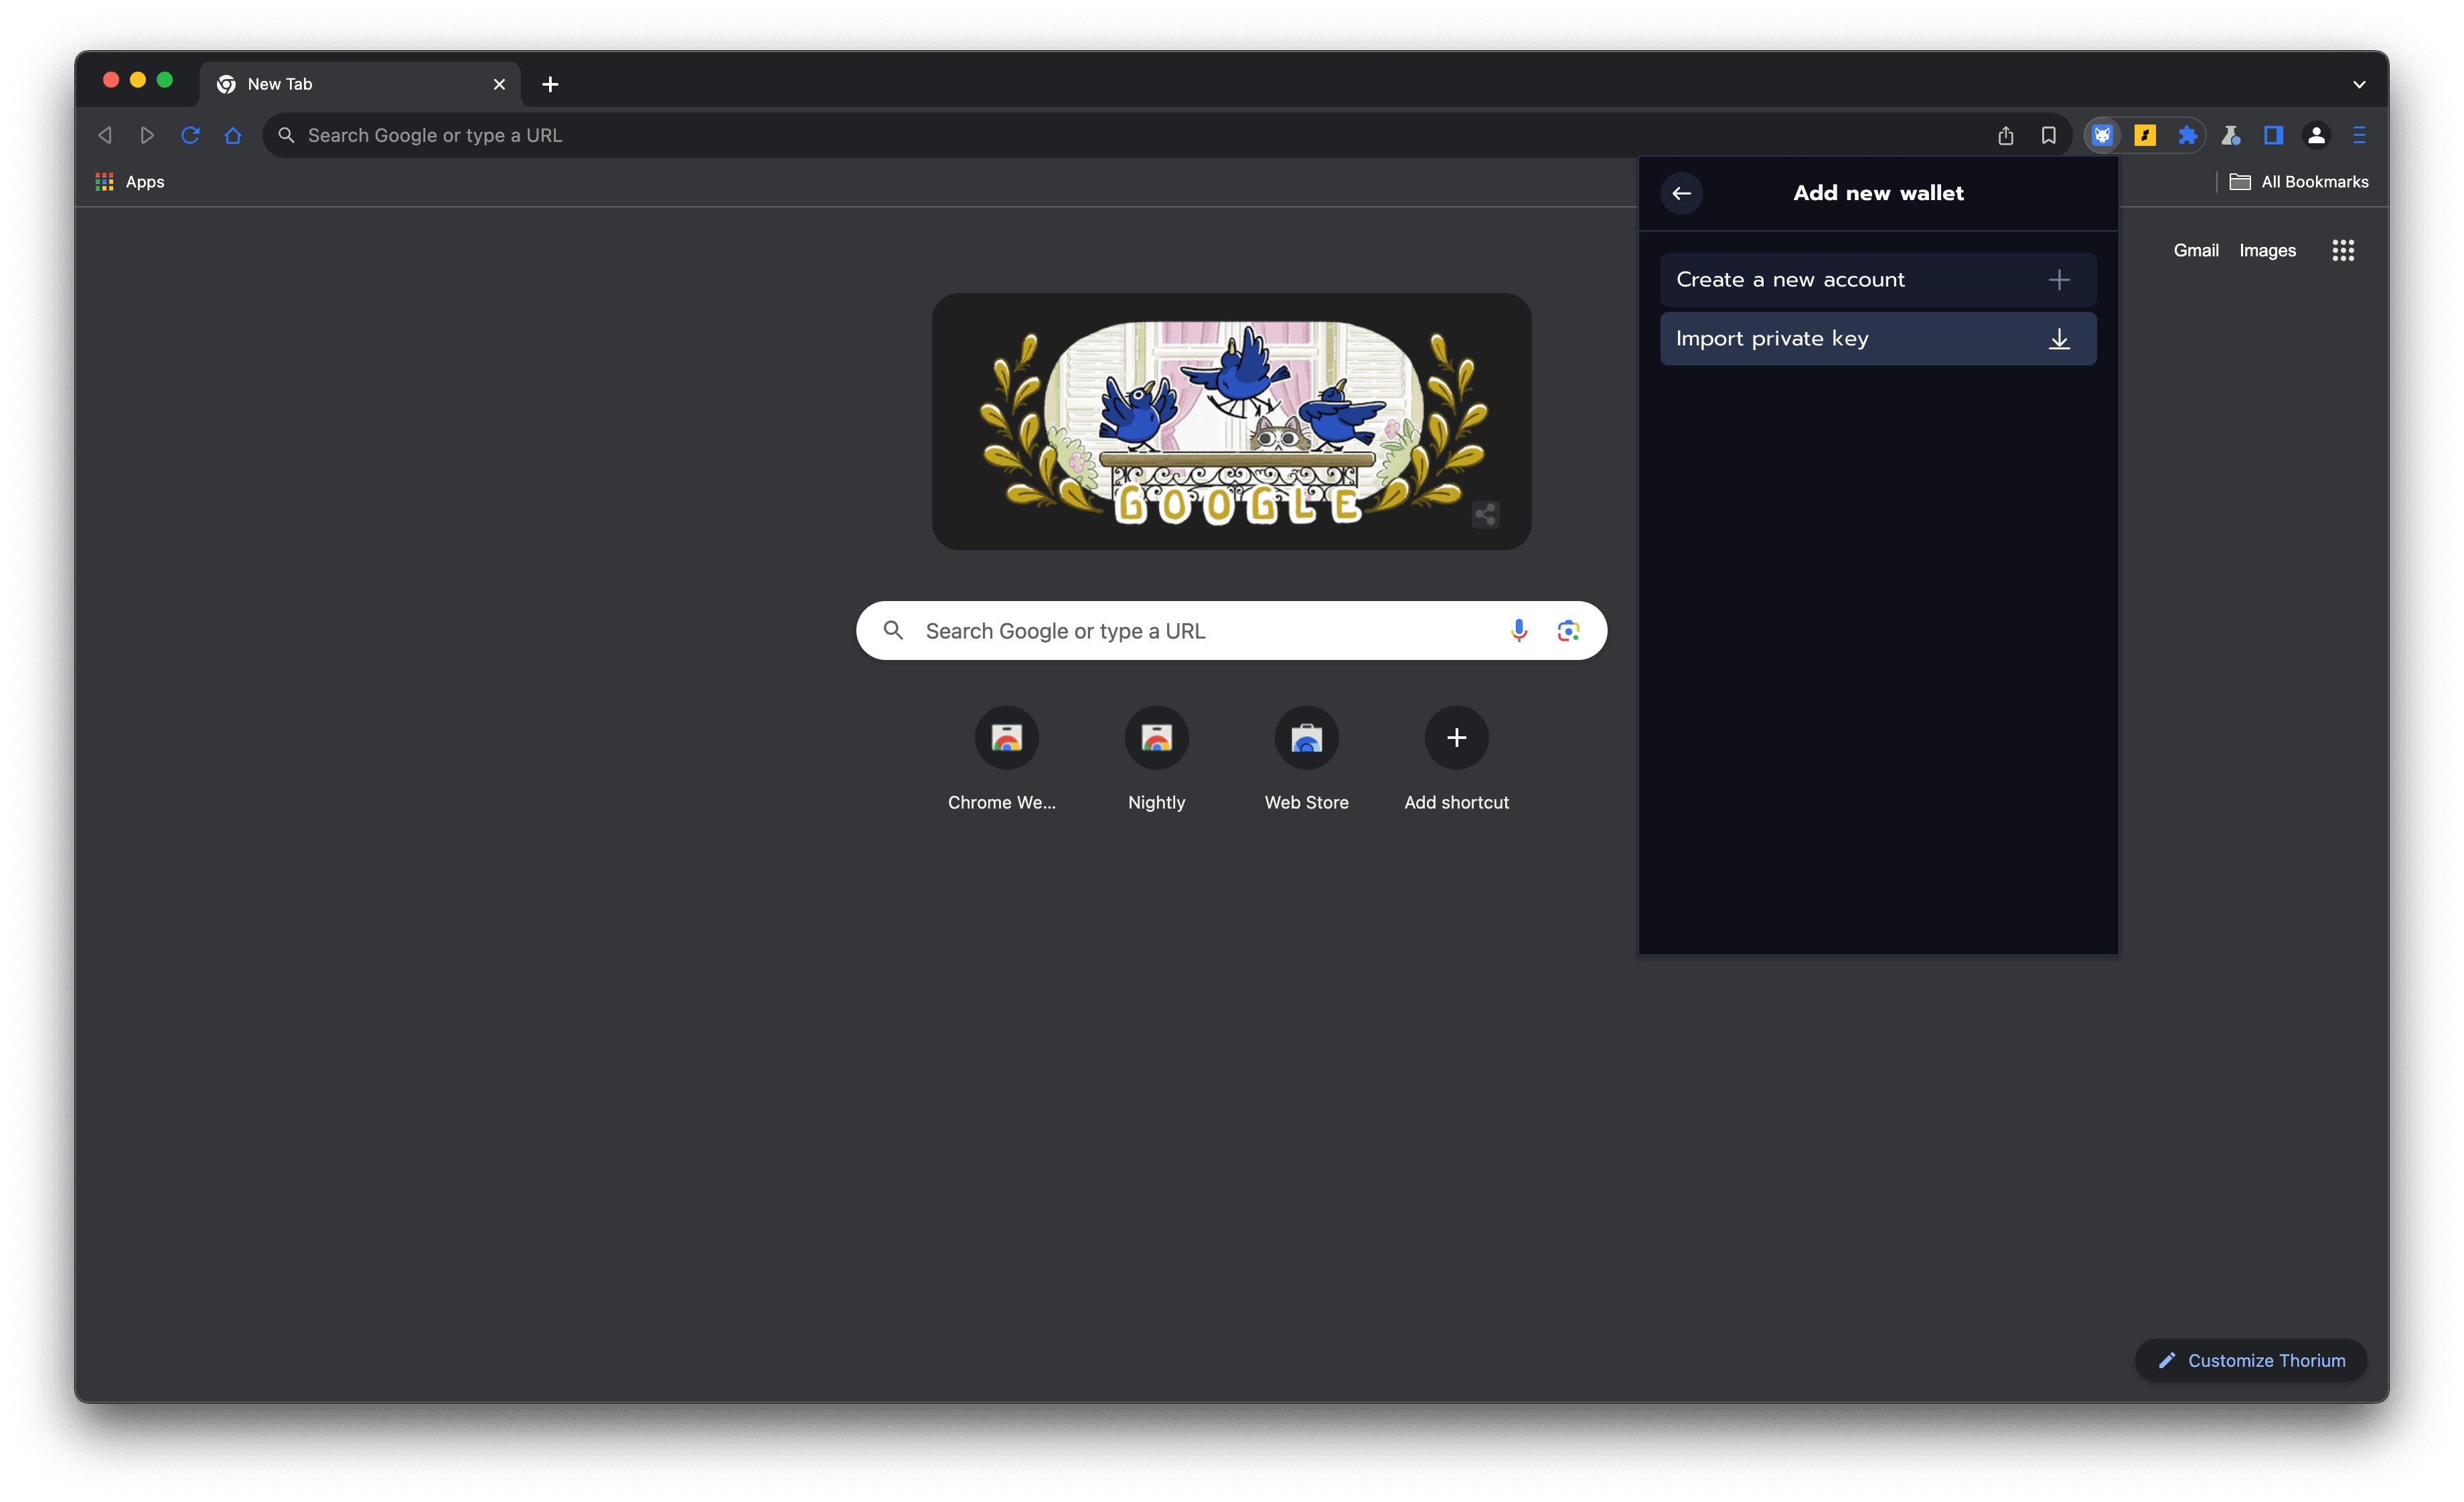Viewport: 2464px width, 1502px height.
Task: Open the Images link
Action: tap(2267, 251)
